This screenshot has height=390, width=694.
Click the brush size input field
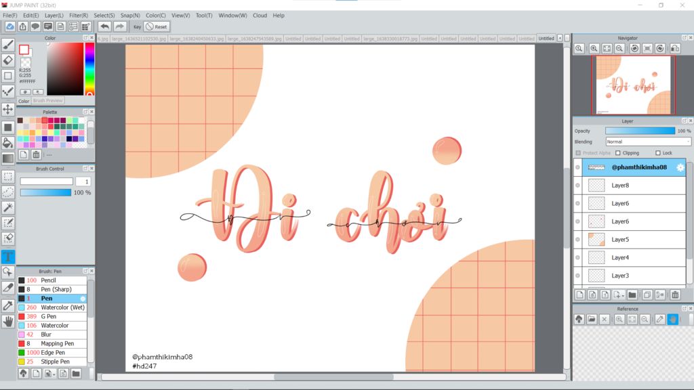point(83,181)
